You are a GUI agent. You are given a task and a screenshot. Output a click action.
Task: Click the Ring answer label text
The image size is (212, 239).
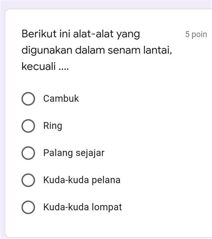(x=53, y=126)
